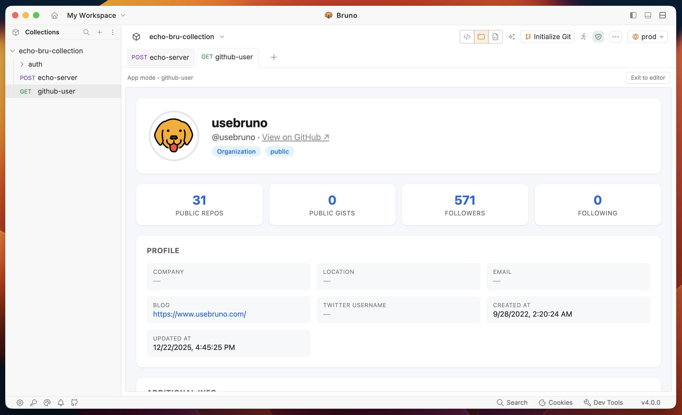The image size is (682, 415).
Task: Click the Updated At date value
Action: [194, 347]
